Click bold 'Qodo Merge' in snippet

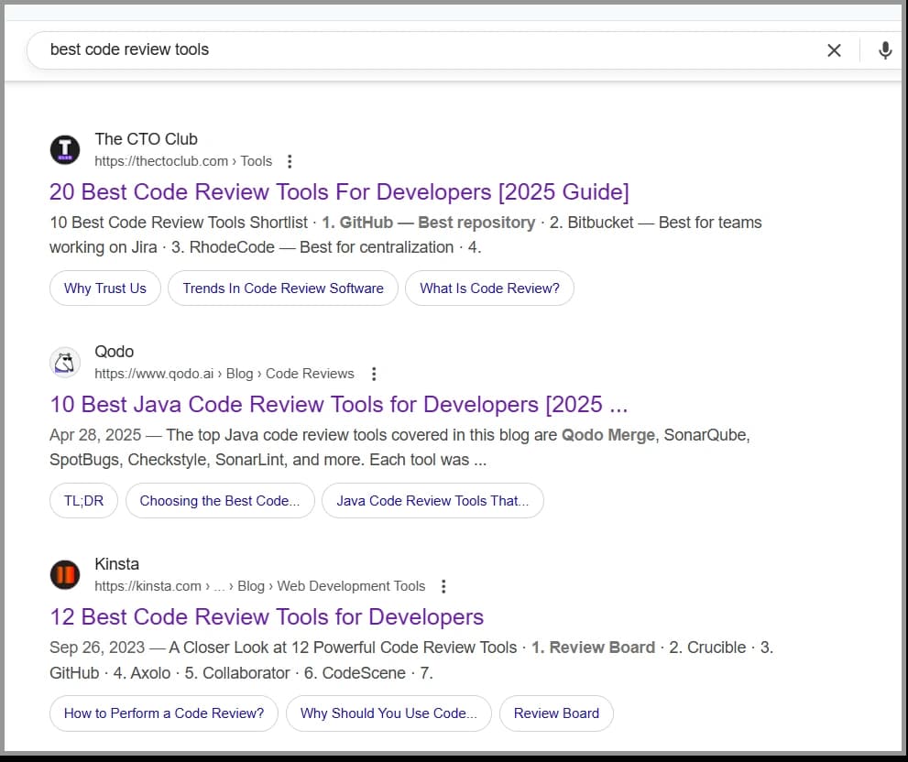[608, 435]
